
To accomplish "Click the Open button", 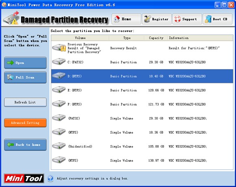I will 25,63.
